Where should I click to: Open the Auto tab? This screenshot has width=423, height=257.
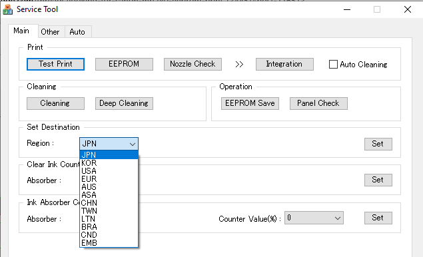point(77,32)
